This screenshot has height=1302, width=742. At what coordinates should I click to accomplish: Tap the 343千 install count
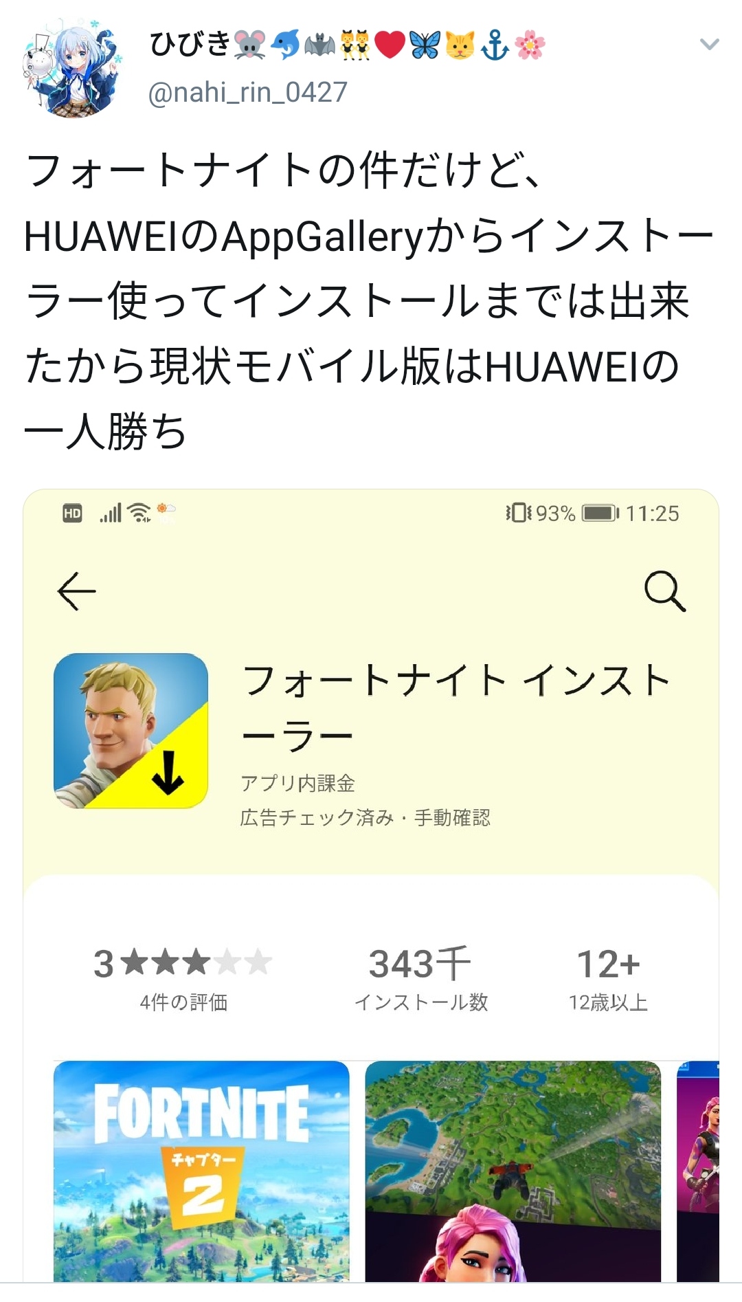click(420, 963)
